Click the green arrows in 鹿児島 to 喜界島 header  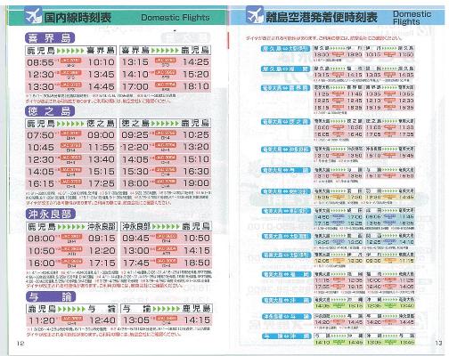click(x=70, y=51)
